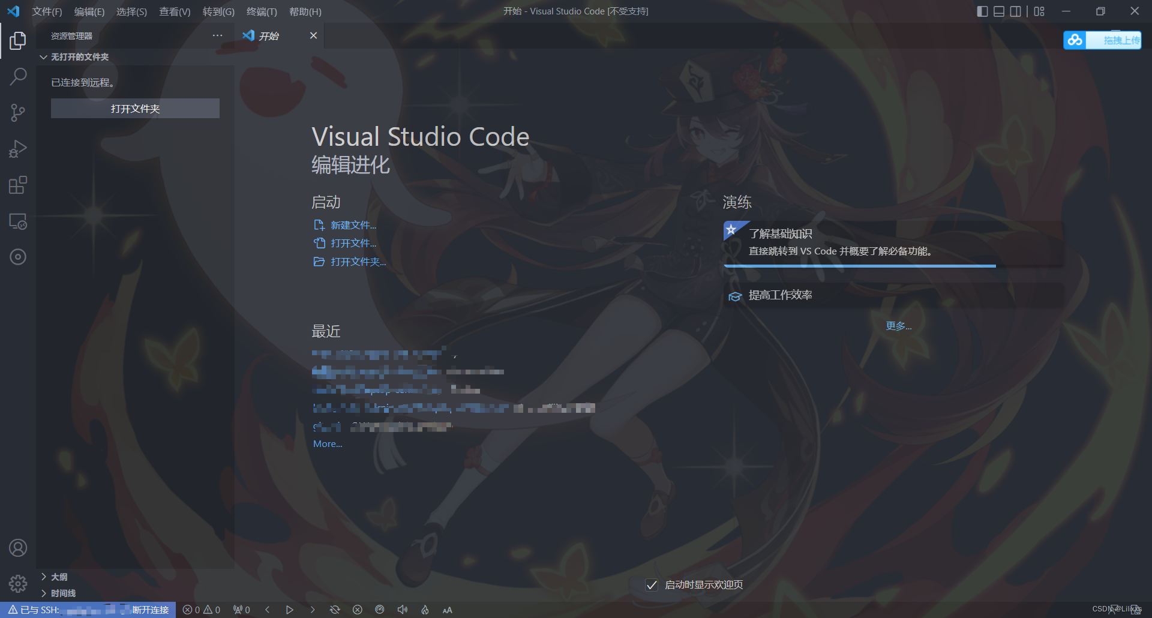This screenshot has width=1152, height=618.
Task: Toggle the panel layout control
Action: click(x=998, y=11)
